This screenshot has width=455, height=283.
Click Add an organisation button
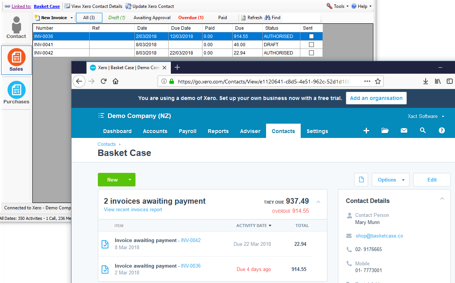376,98
